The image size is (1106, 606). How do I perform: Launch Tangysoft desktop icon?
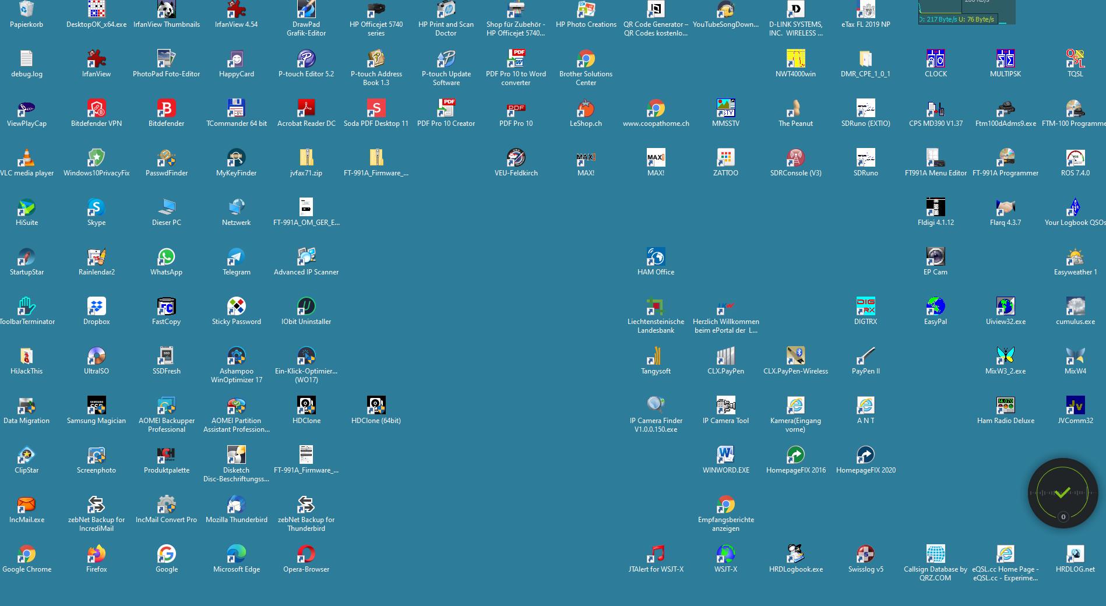click(656, 356)
